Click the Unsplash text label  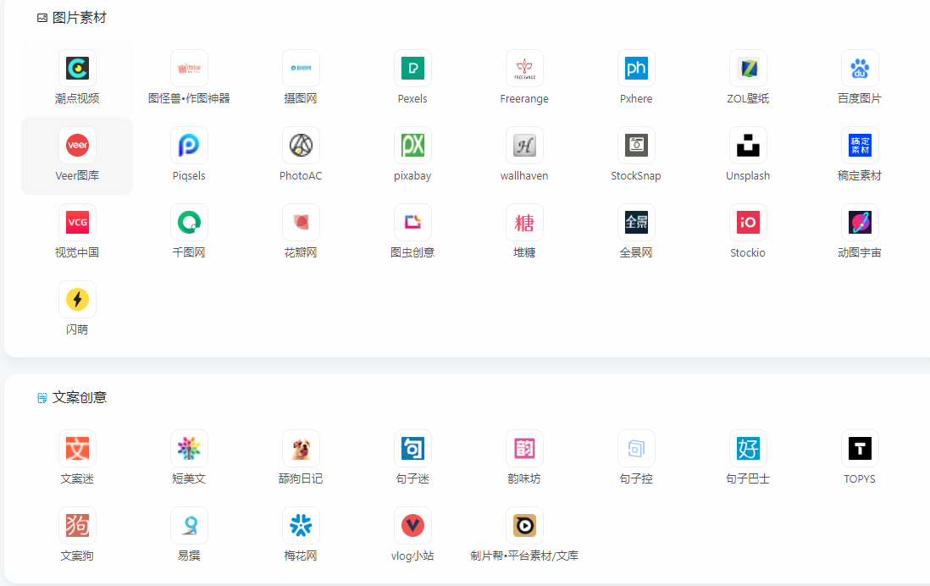[x=748, y=175]
